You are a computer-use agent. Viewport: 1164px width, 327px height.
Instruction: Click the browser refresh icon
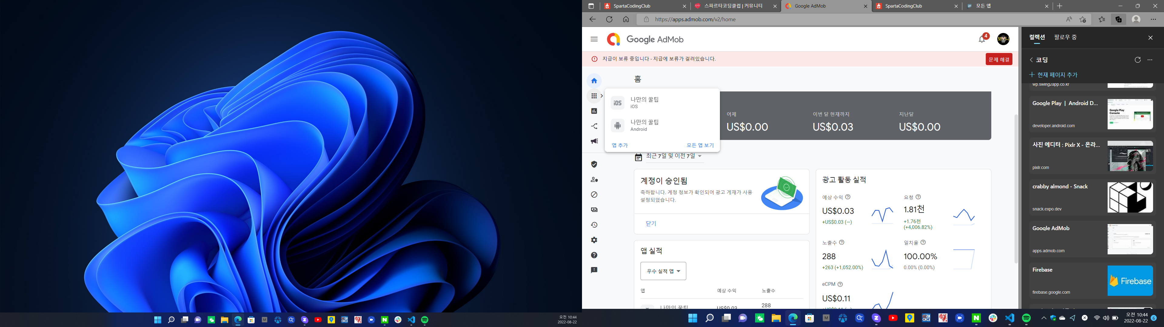609,19
